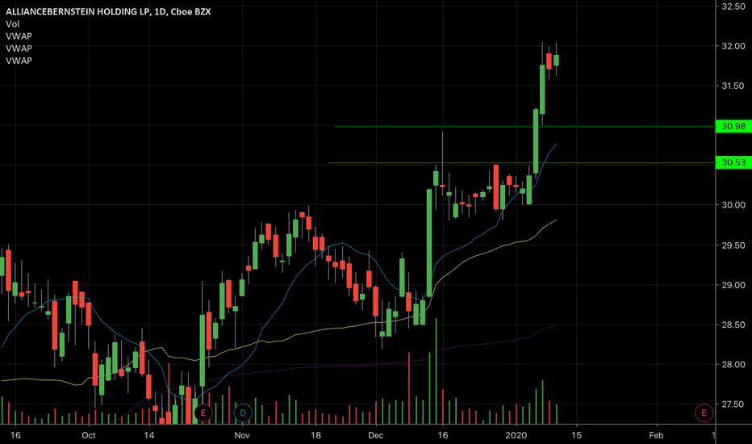Click the 30.53 green price label
The image size is (752, 444).
(733, 162)
